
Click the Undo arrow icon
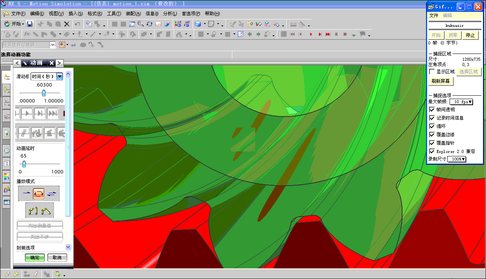77,24
